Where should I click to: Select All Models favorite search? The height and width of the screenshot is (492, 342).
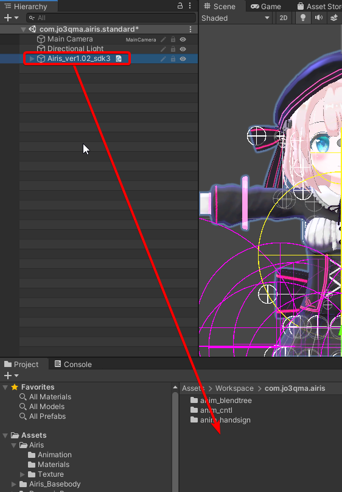(x=47, y=407)
